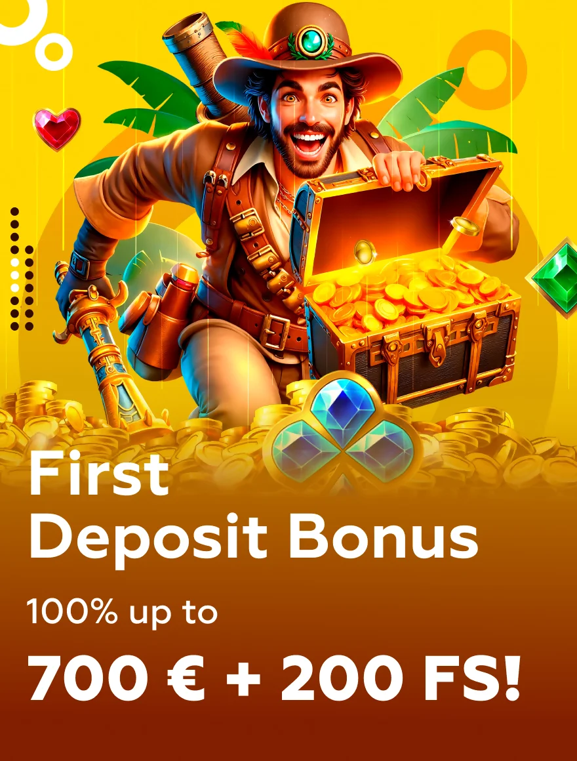
Task: Click the "First" heading text
Action: point(99,473)
